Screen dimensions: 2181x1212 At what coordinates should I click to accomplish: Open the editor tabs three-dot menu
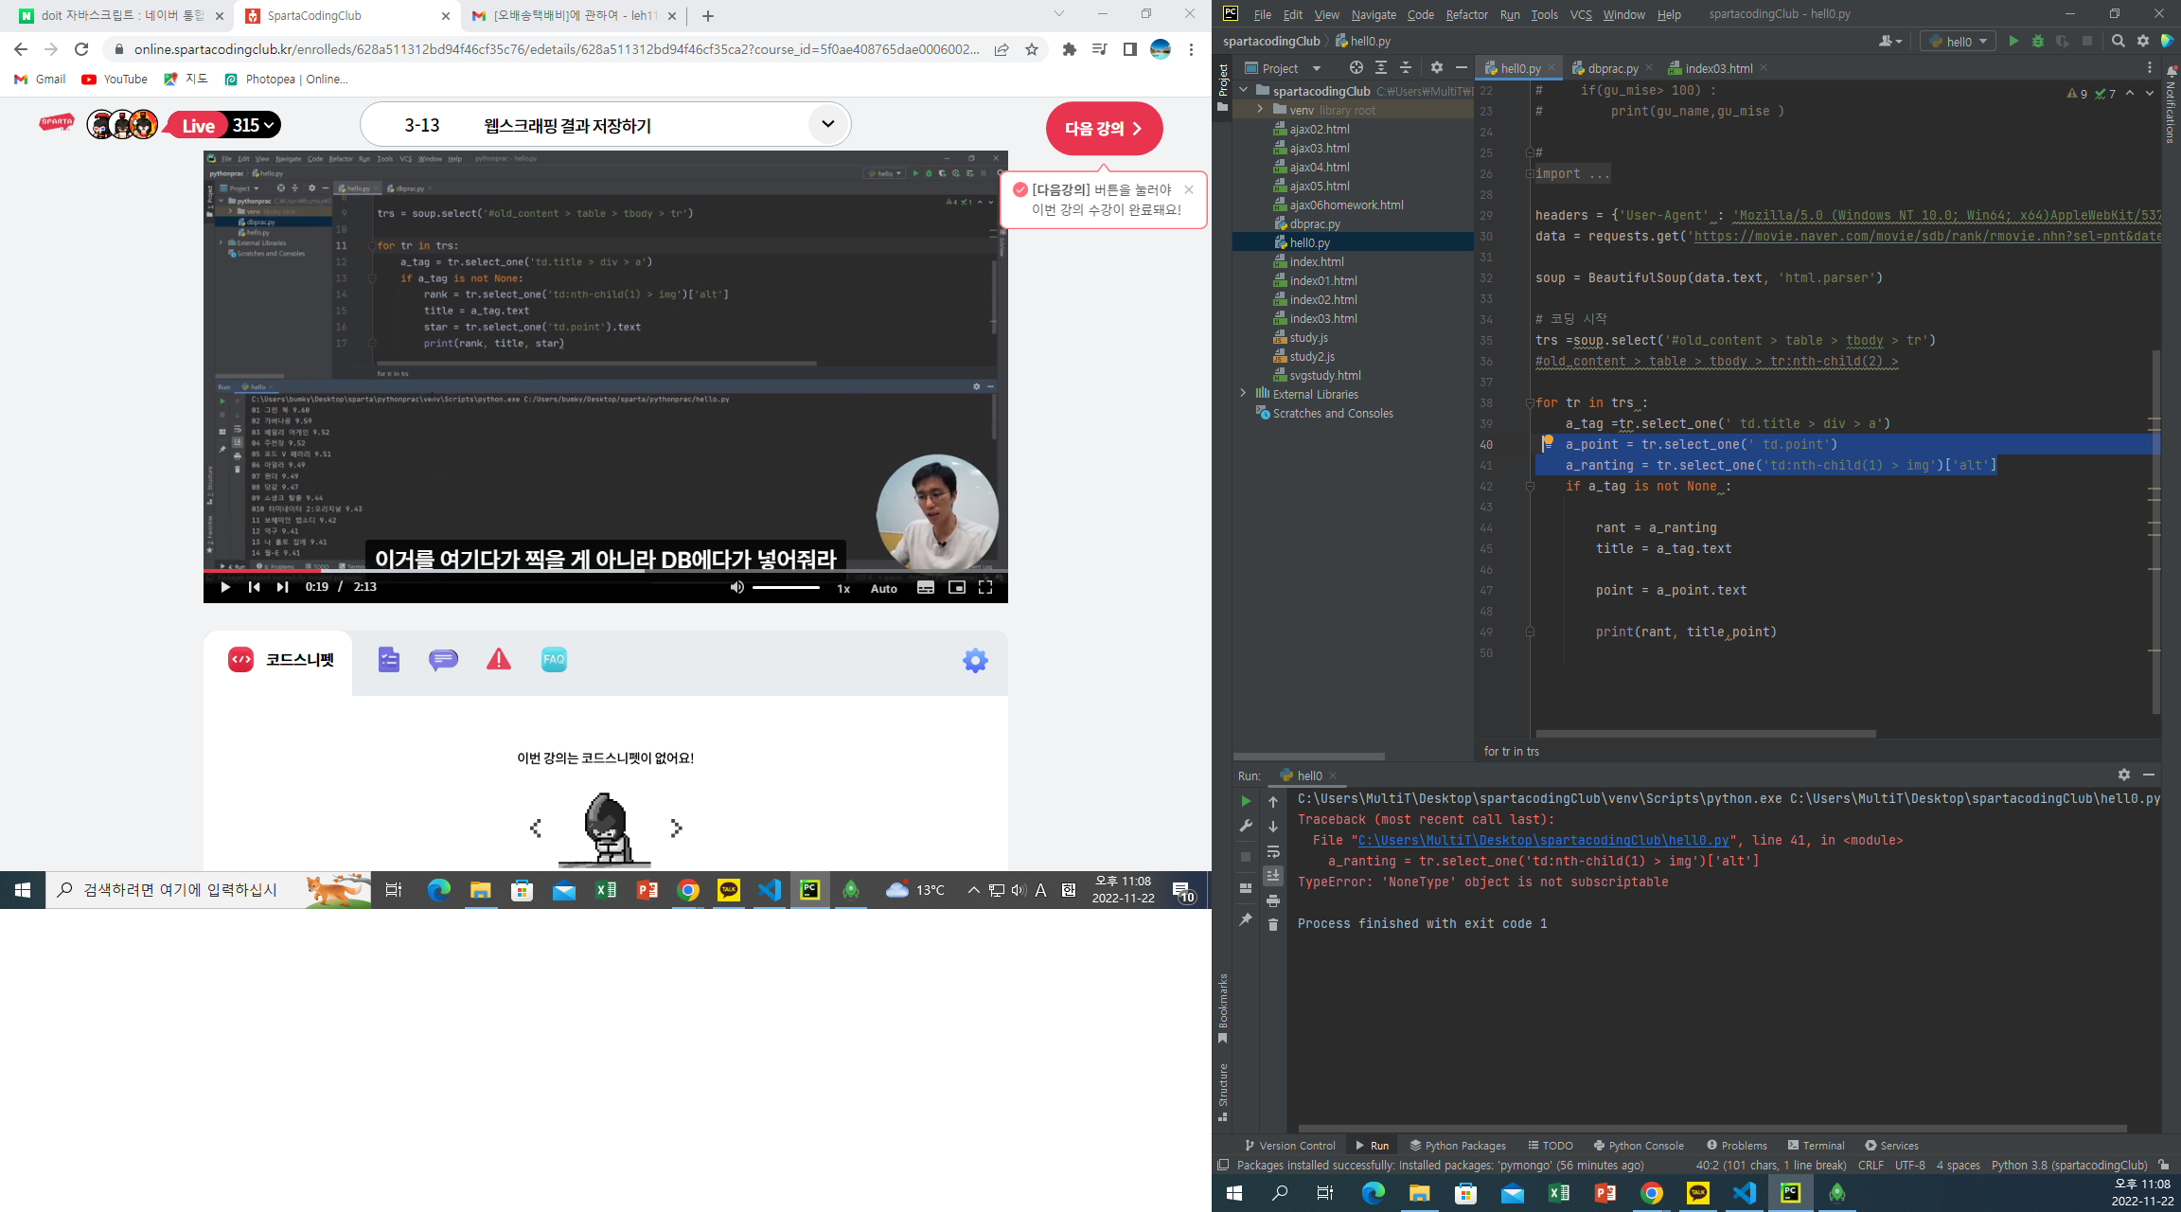click(2150, 68)
